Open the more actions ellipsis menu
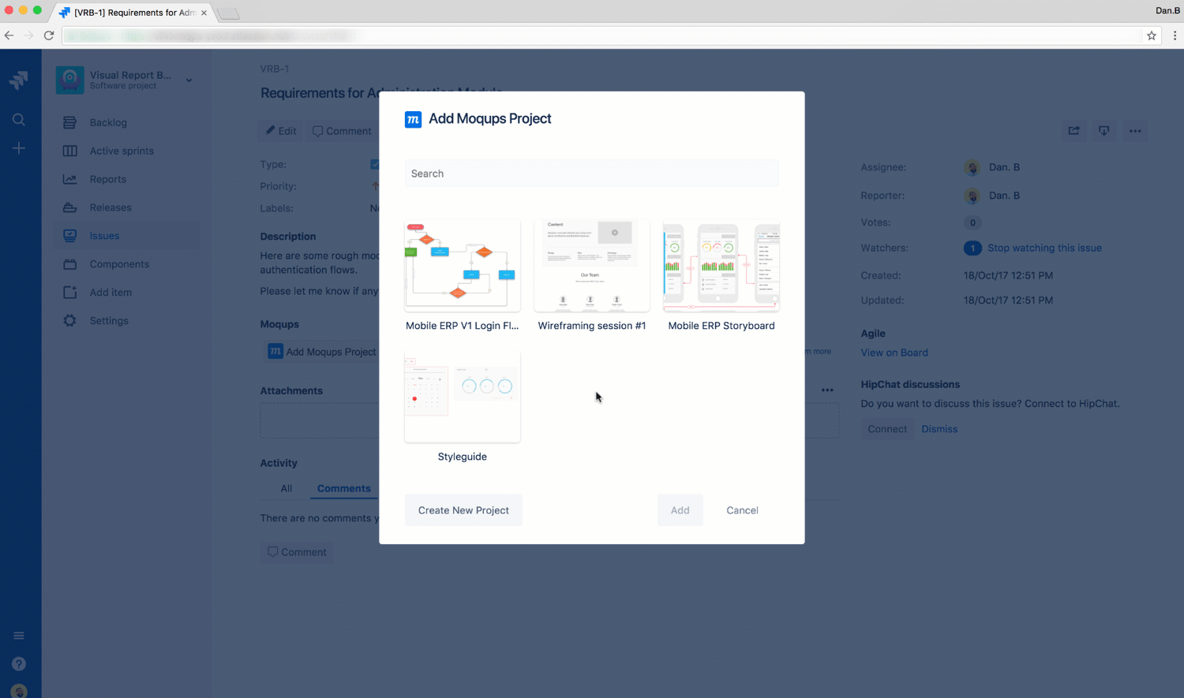This screenshot has height=698, width=1184. tap(1134, 131)
